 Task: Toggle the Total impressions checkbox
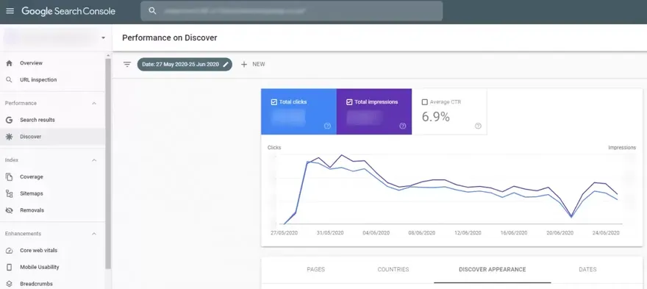349,102
